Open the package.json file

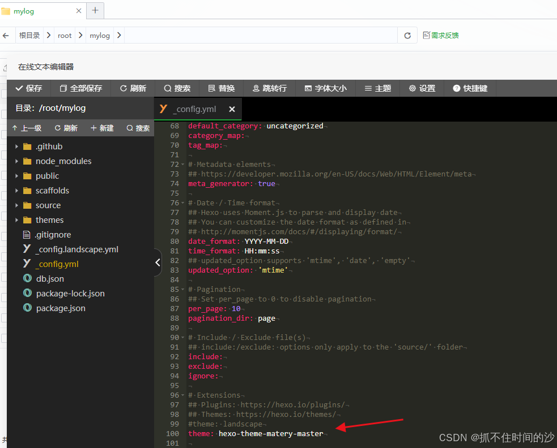pyautogui.click(x=61, y=308)
